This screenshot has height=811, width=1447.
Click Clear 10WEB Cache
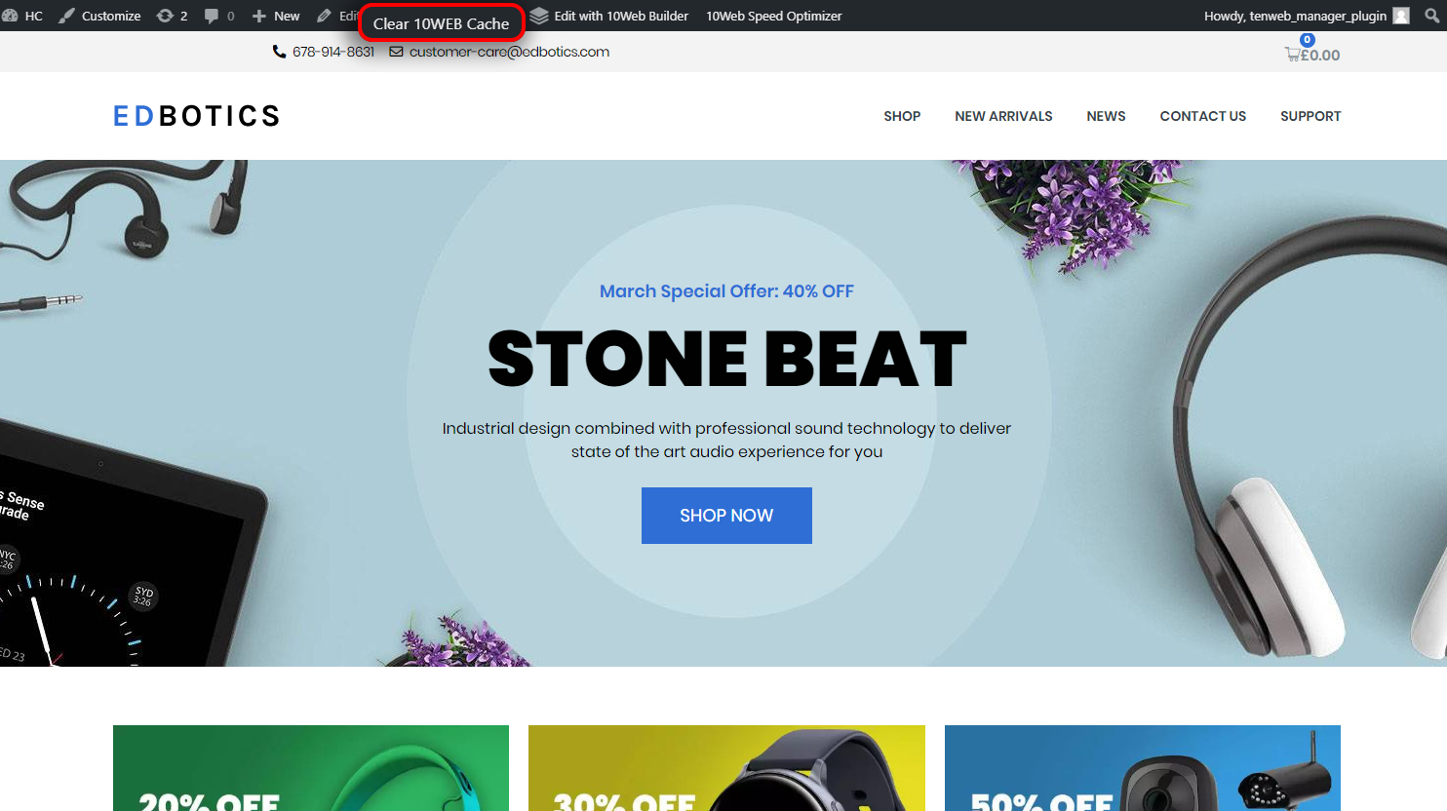point(442,23)
